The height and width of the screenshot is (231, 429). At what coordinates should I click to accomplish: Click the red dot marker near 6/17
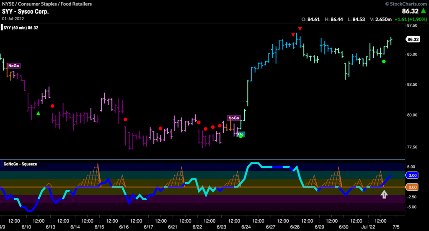(160, 128)
